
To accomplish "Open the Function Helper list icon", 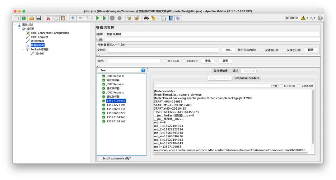I will pos(163,18).
